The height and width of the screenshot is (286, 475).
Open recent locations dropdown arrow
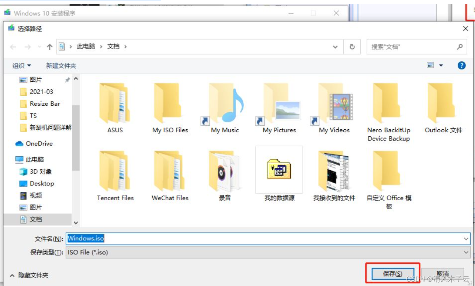(39, 47)
